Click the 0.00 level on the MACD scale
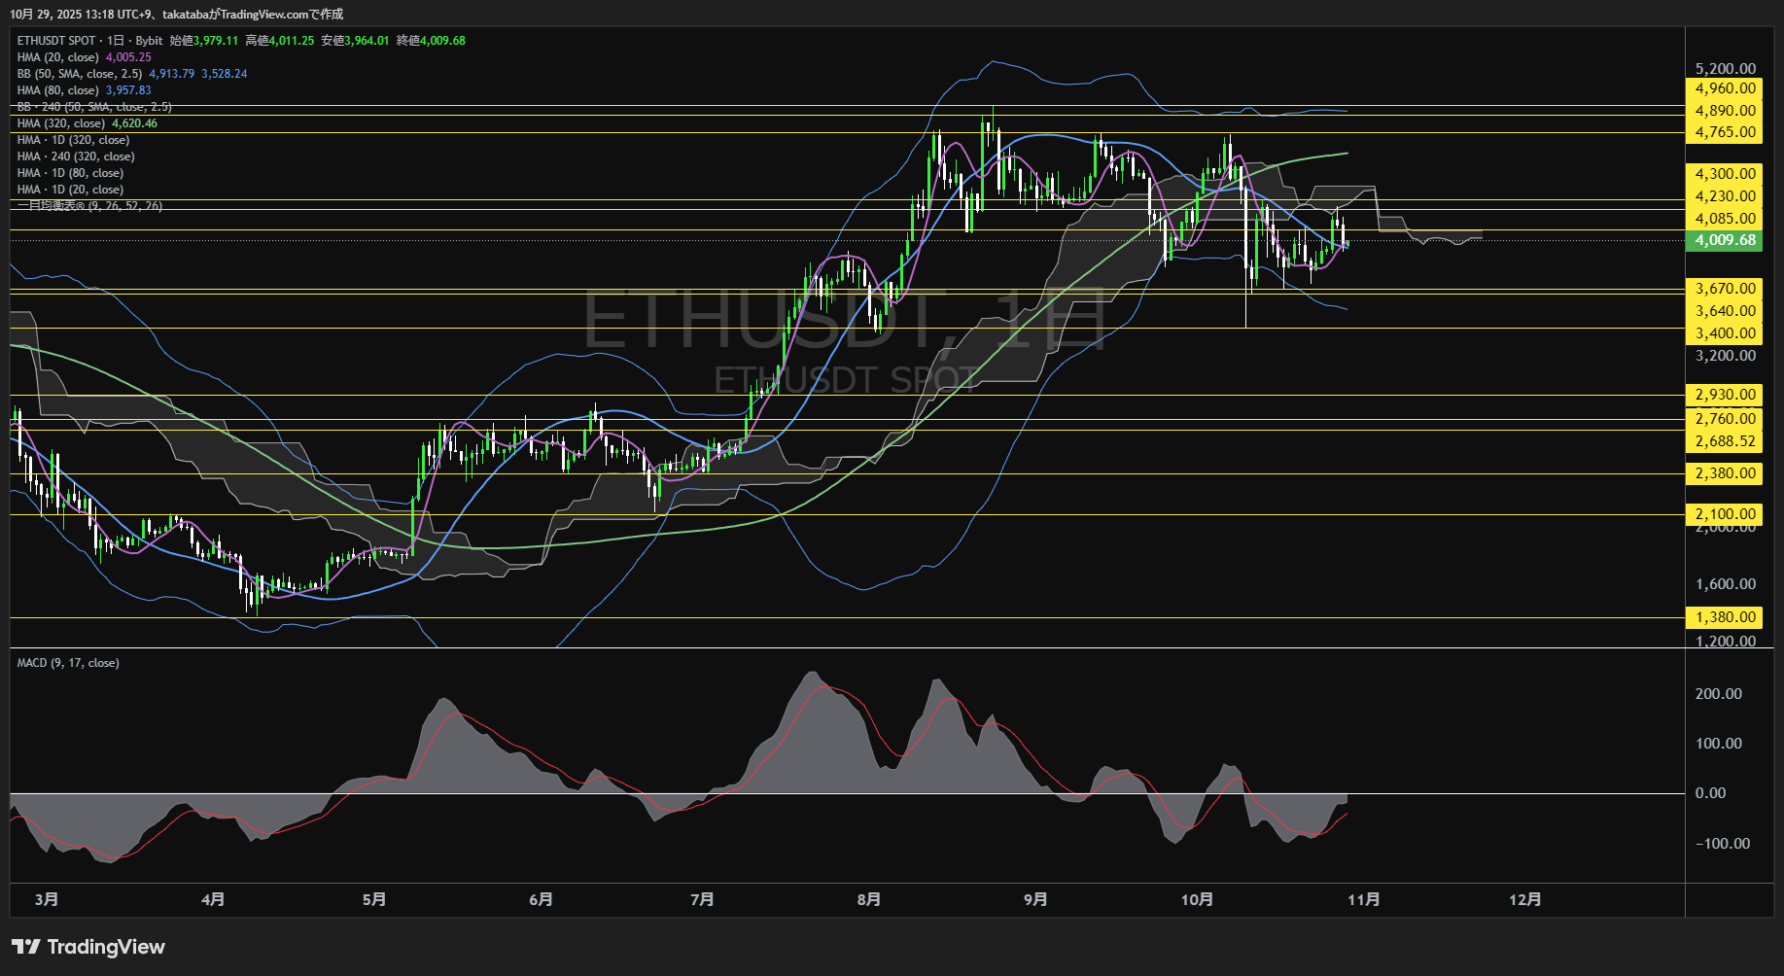 tap(1710, 792)
